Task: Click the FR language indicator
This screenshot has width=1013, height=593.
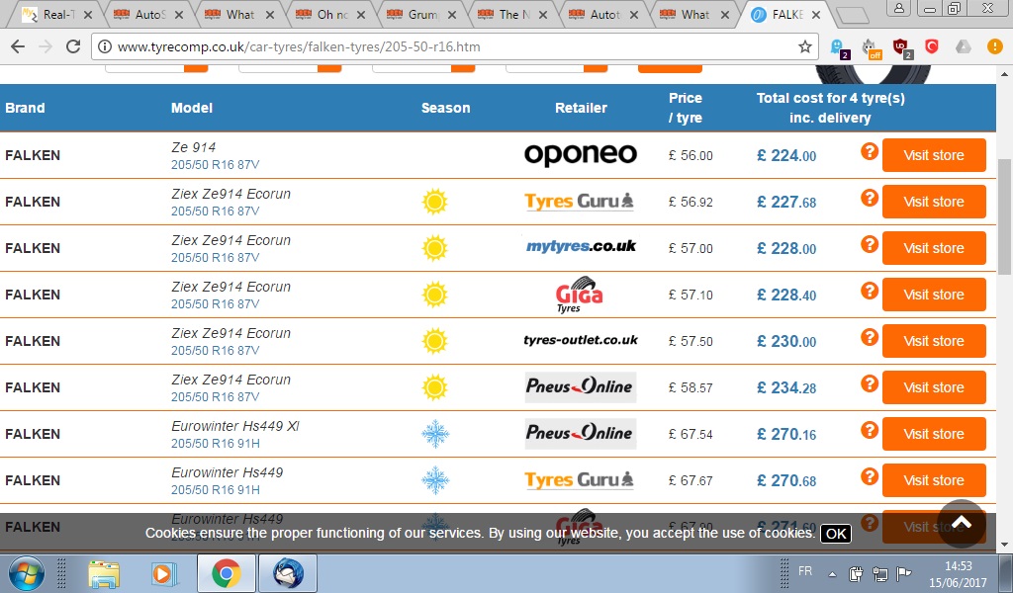Action: pos(805,571)
